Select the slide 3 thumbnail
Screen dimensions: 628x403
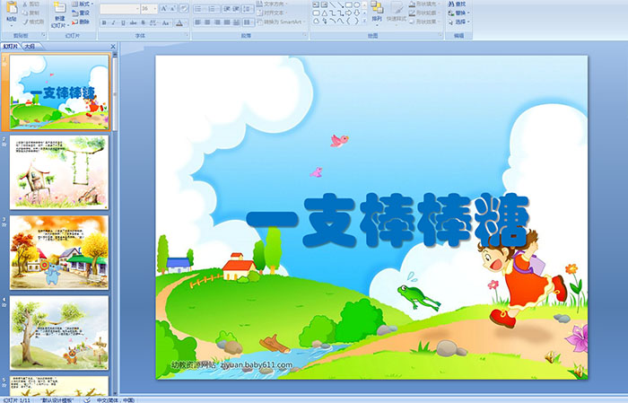point(59,252)
